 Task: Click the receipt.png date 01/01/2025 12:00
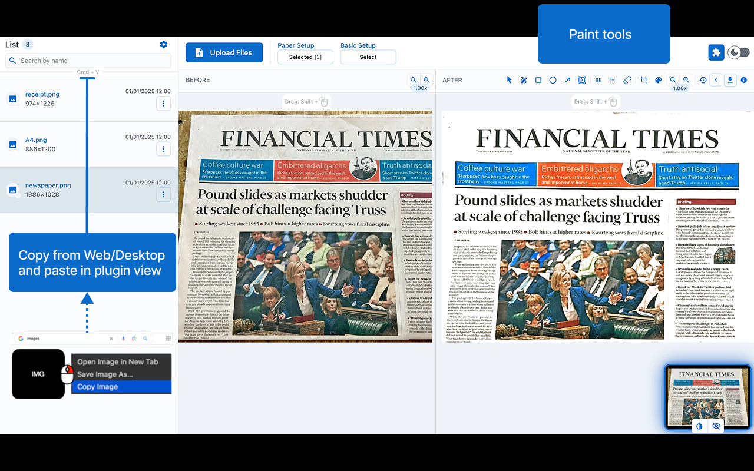pyautogui.click(x=148, y=91)
